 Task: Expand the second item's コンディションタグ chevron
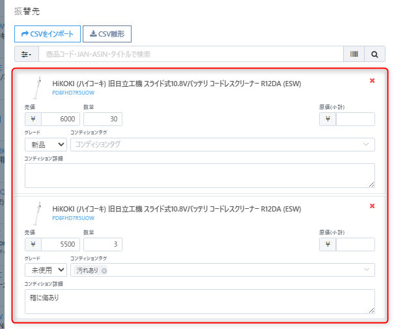(367, 270)
